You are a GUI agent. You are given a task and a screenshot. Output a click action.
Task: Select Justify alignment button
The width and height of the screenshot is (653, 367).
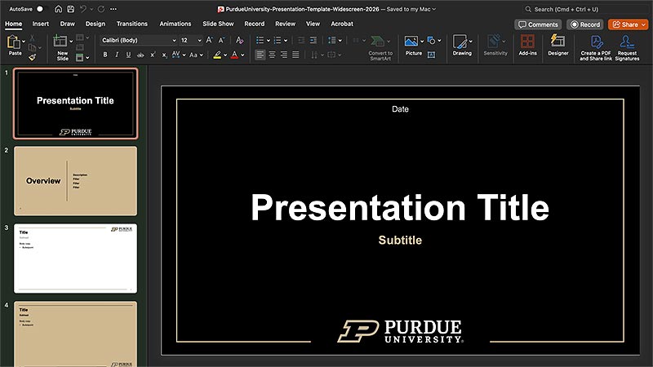tap(295, 55)
